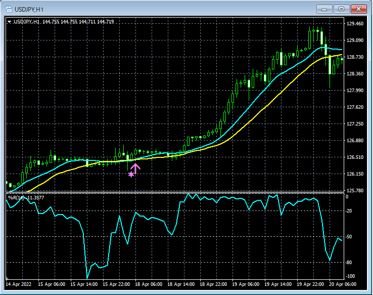
Task: Click the 19 Apr 22:00 time label
Action: pyautogui.click(x=310, y=284)
